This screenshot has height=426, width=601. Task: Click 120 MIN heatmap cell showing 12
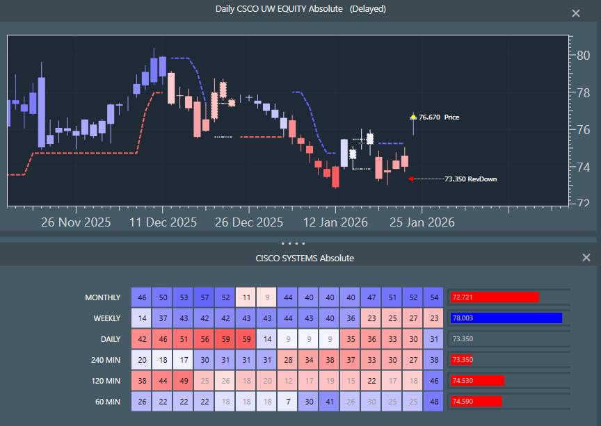(288, 381)
